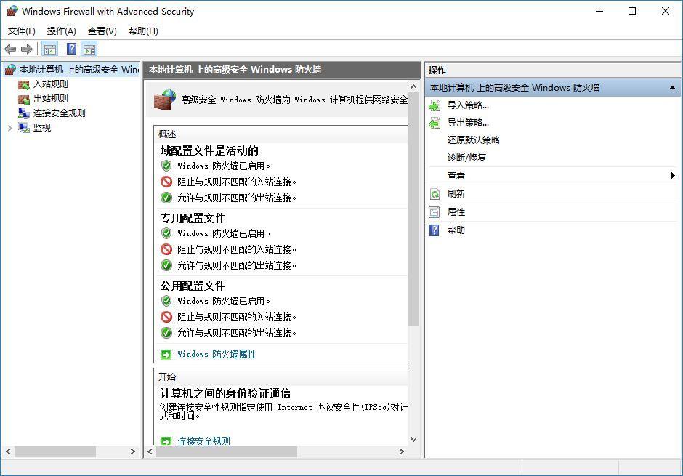This screenshot has height=476, width=683.
Task: Select 监视 node in the tree
Action: [x=42, y=128]
